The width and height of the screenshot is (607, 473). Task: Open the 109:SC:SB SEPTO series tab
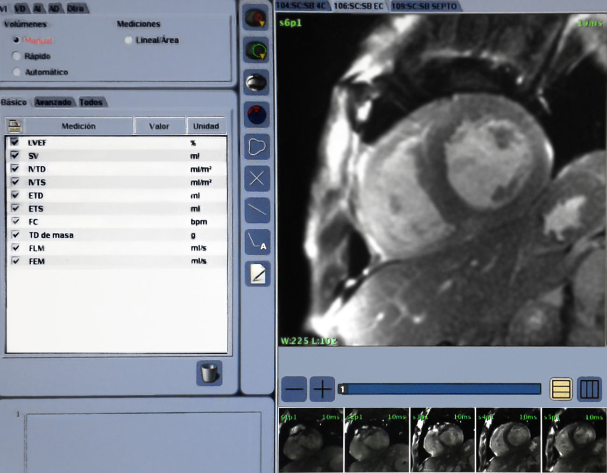423,6
